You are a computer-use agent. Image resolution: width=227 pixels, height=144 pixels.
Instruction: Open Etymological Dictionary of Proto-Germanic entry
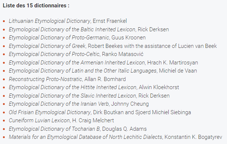59,38
